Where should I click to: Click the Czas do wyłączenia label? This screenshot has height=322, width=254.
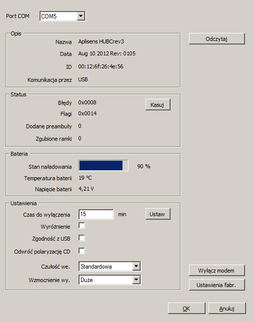coord(46,215)
